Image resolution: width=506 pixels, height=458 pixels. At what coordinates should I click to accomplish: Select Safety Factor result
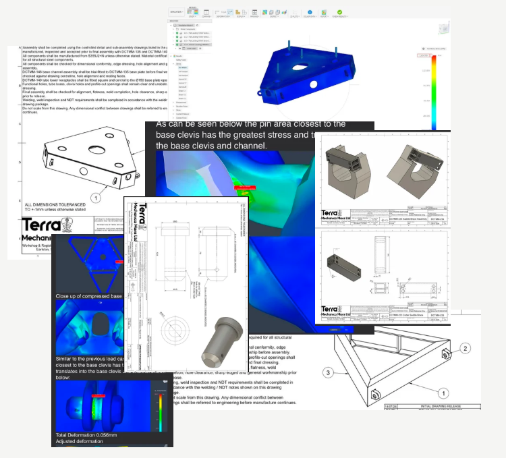point(181,60)
